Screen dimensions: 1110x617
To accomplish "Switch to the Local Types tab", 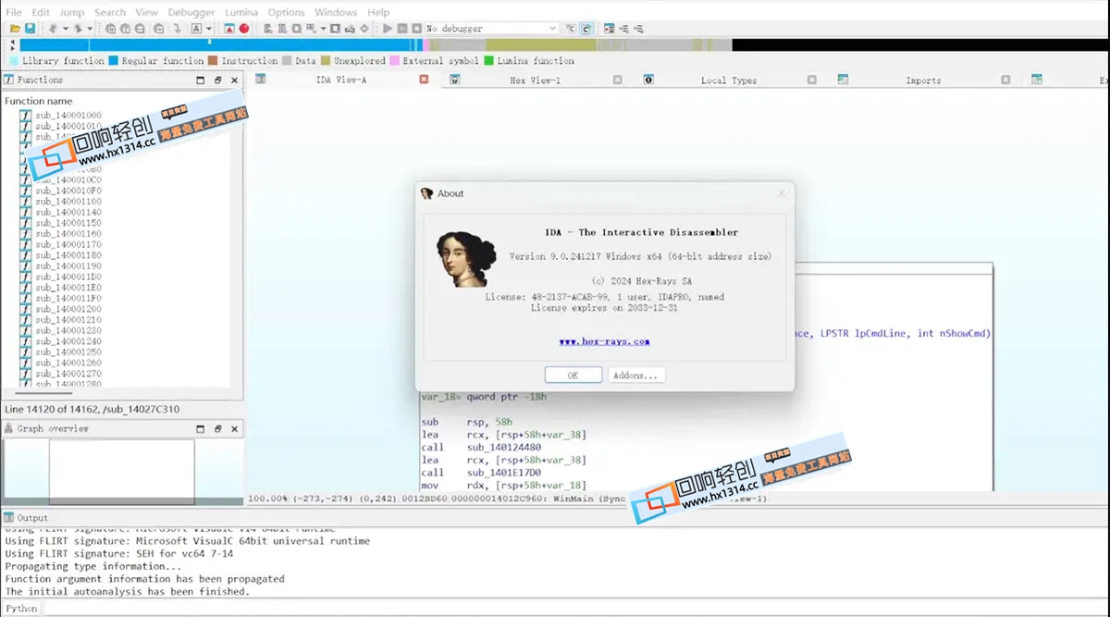I will pos(729,80).
